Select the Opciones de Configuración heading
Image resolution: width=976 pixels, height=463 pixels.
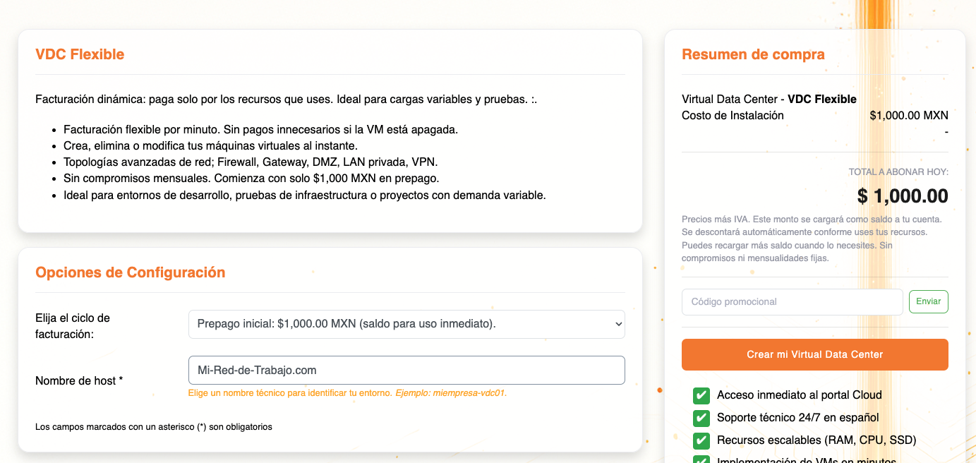(130, 272)
